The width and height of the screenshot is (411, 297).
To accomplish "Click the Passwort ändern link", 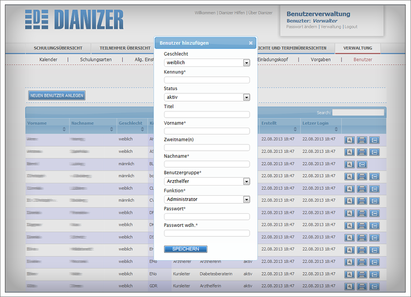I will 302,27.
